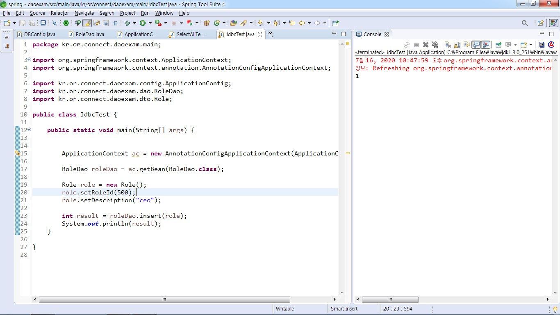Click the Open Perspective icon
The height and width of the screenshot is (315, 560).
[541, 23]
